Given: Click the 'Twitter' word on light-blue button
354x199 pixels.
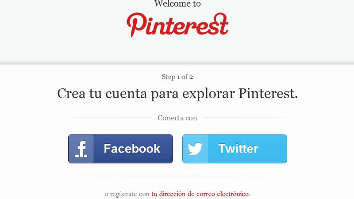Looking at the screenshot, I should tap(239, 149).
